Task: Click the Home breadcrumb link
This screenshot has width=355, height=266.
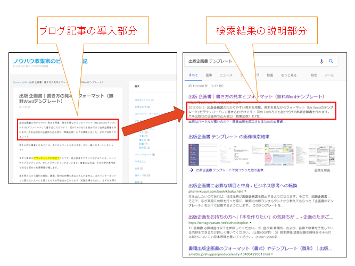Action: click(x=16, y=82)
